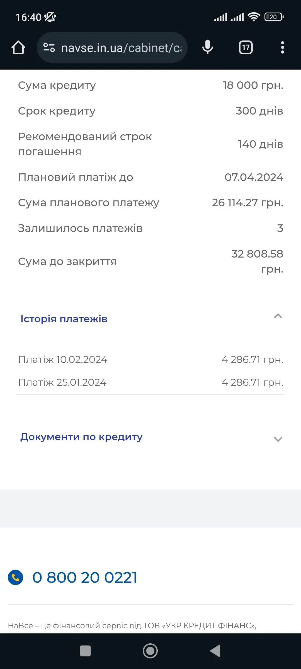Image resolution: width=301 pixels, height=669 pixels.
Task: Open the three-dot browser menu
Action: (x=282, y=48)
